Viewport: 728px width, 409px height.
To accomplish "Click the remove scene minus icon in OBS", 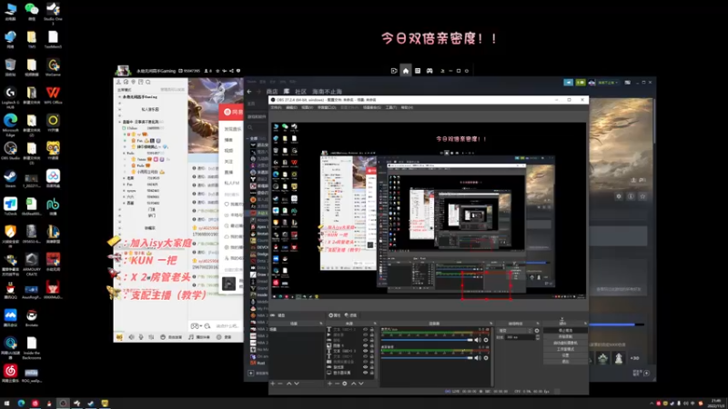I will pyautogui.click(x=280, y=384).
